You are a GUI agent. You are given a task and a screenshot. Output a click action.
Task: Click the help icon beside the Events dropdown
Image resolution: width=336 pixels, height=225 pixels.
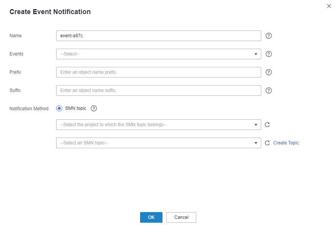point(268,54)
